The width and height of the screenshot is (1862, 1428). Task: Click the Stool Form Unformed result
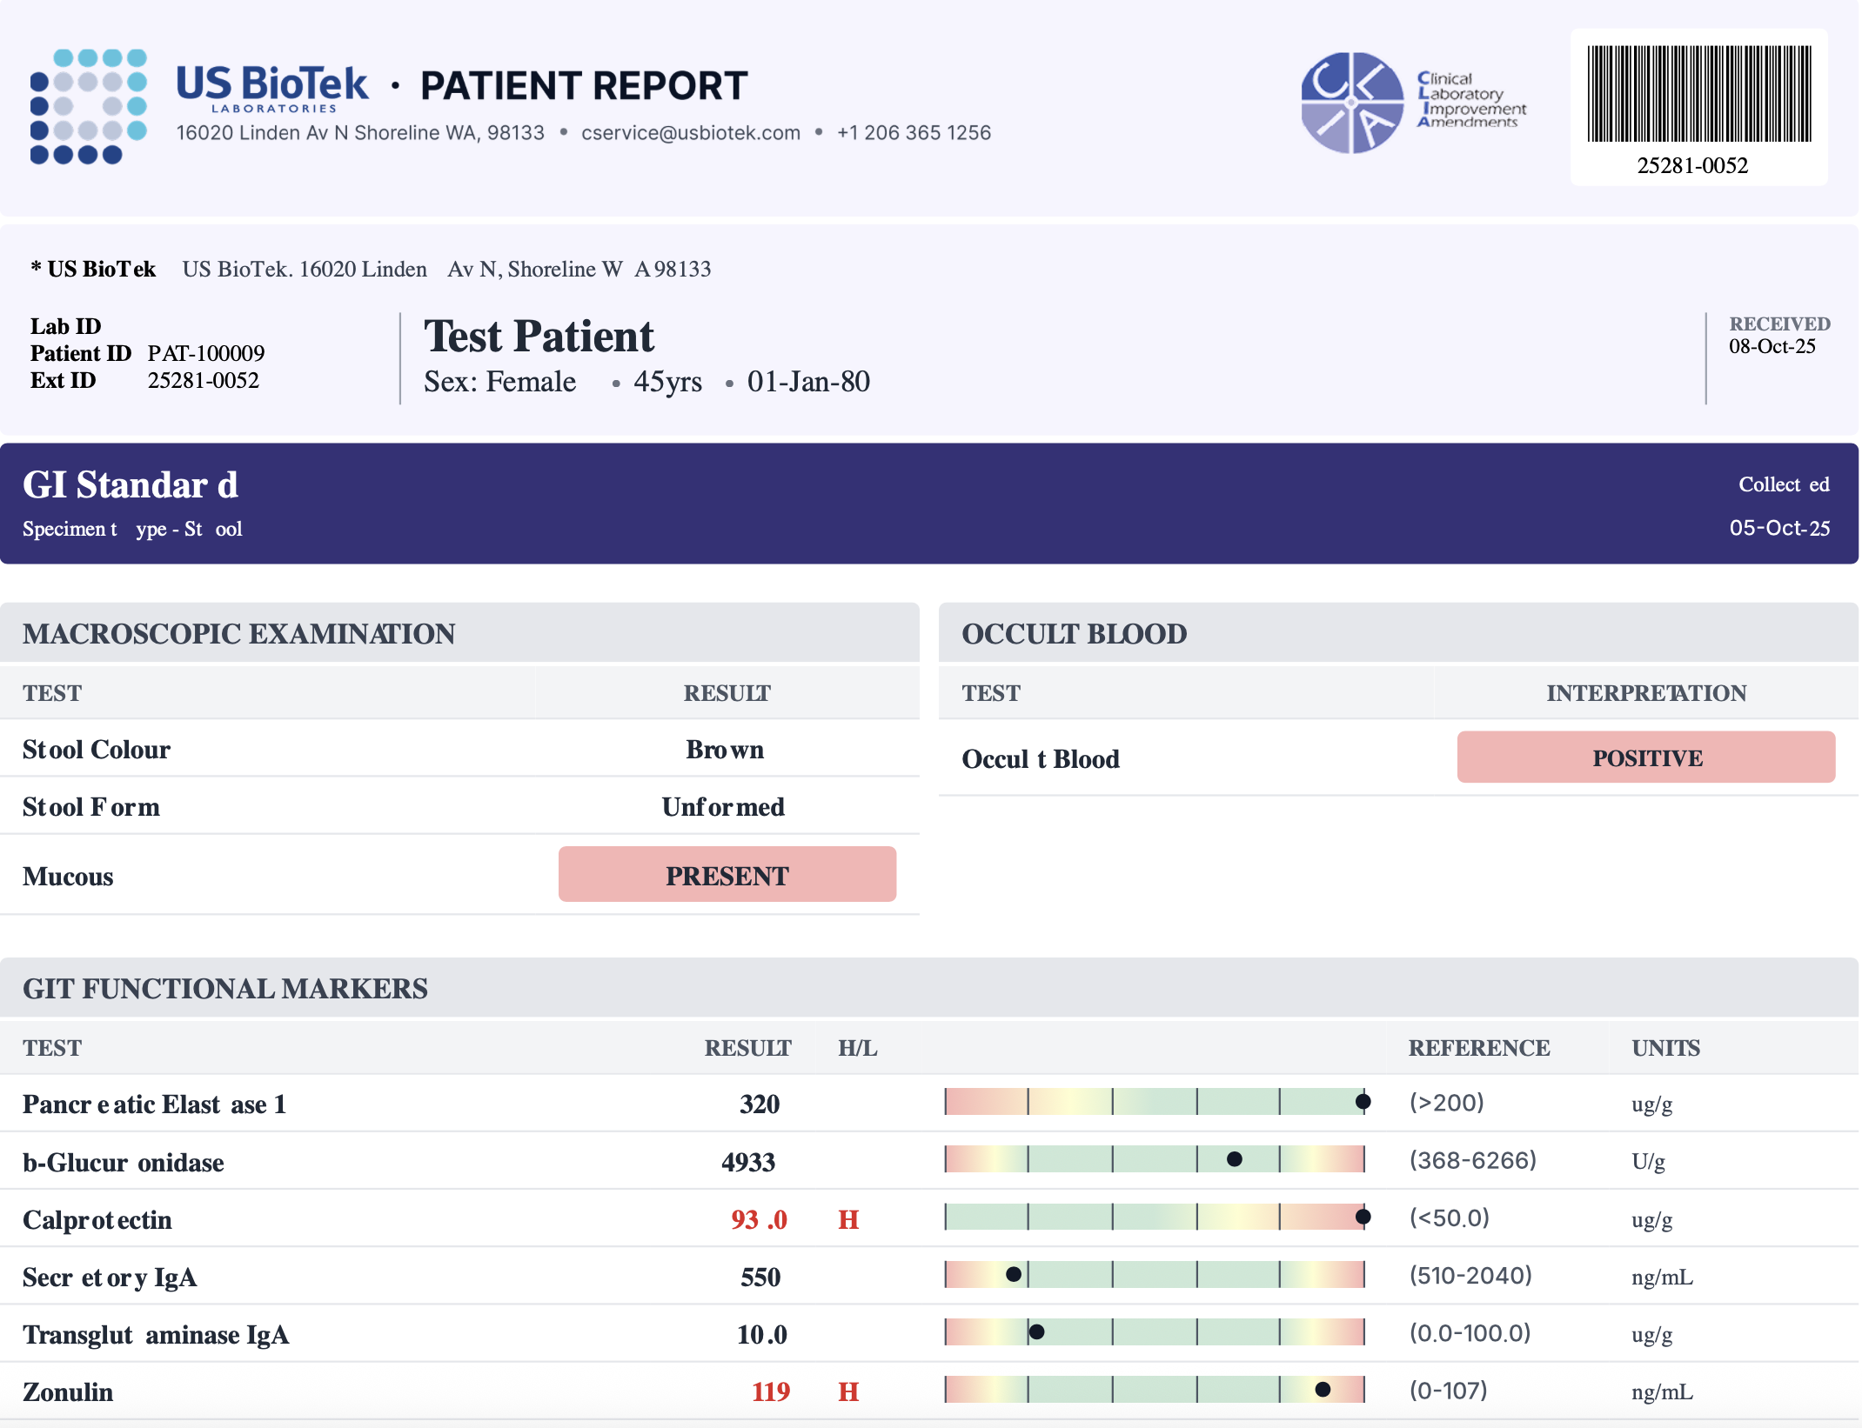723,807
